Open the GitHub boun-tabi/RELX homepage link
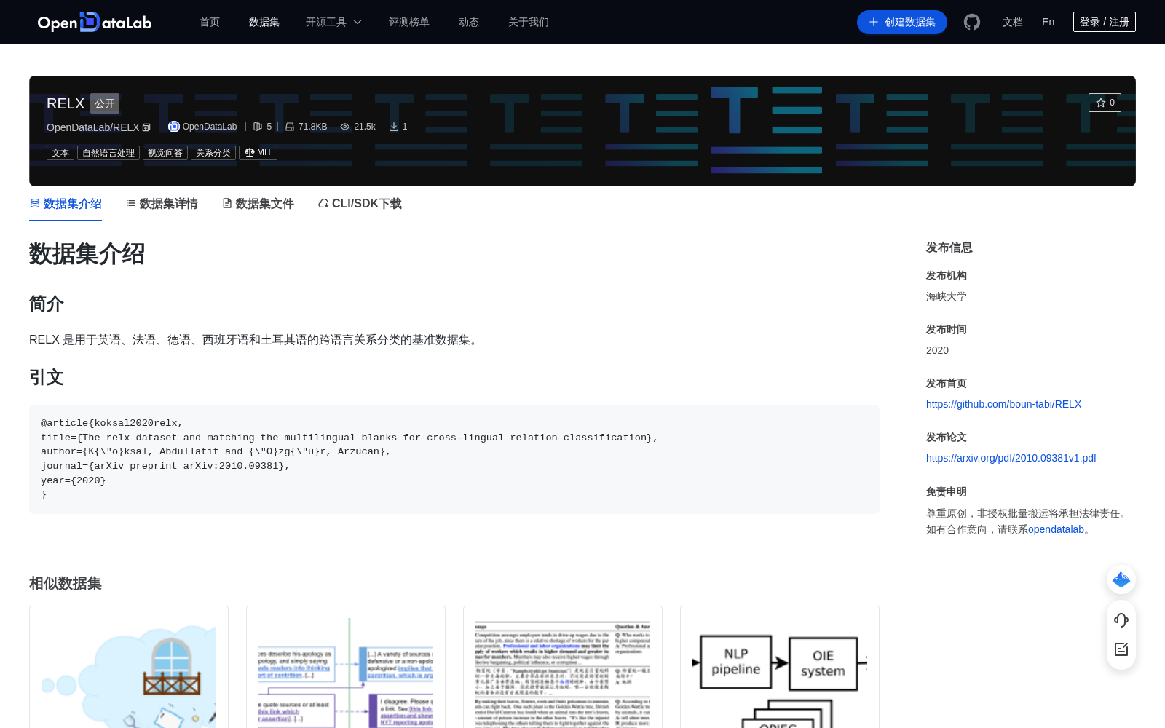1165x728 pixels. click(1003, 404)
